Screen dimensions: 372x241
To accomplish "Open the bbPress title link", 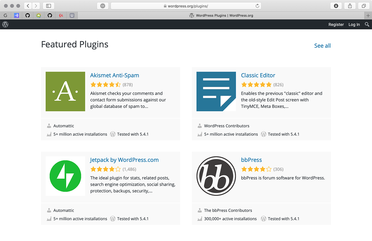I will click(251, 160).
